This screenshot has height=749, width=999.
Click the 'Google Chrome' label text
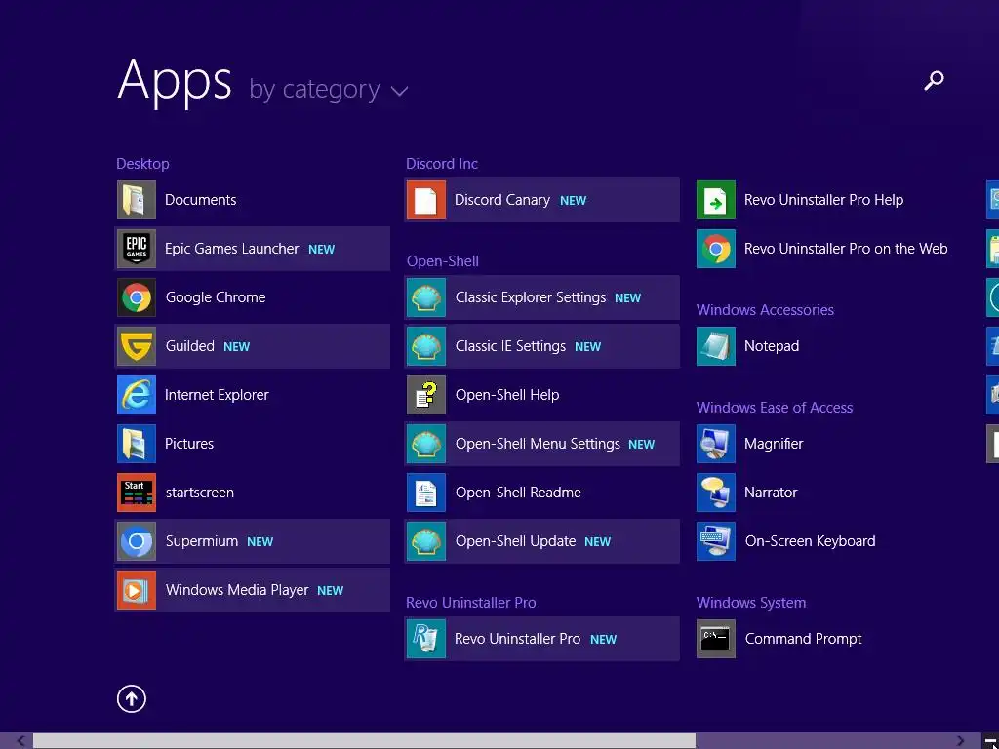[x=216, y=297]
